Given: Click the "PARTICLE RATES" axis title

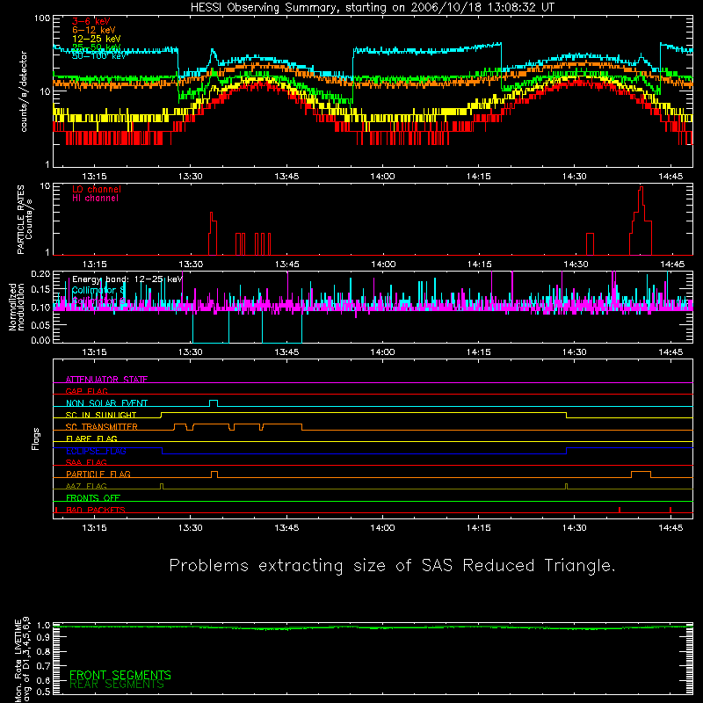Looking at the screenshot, I should click(20, 219).
